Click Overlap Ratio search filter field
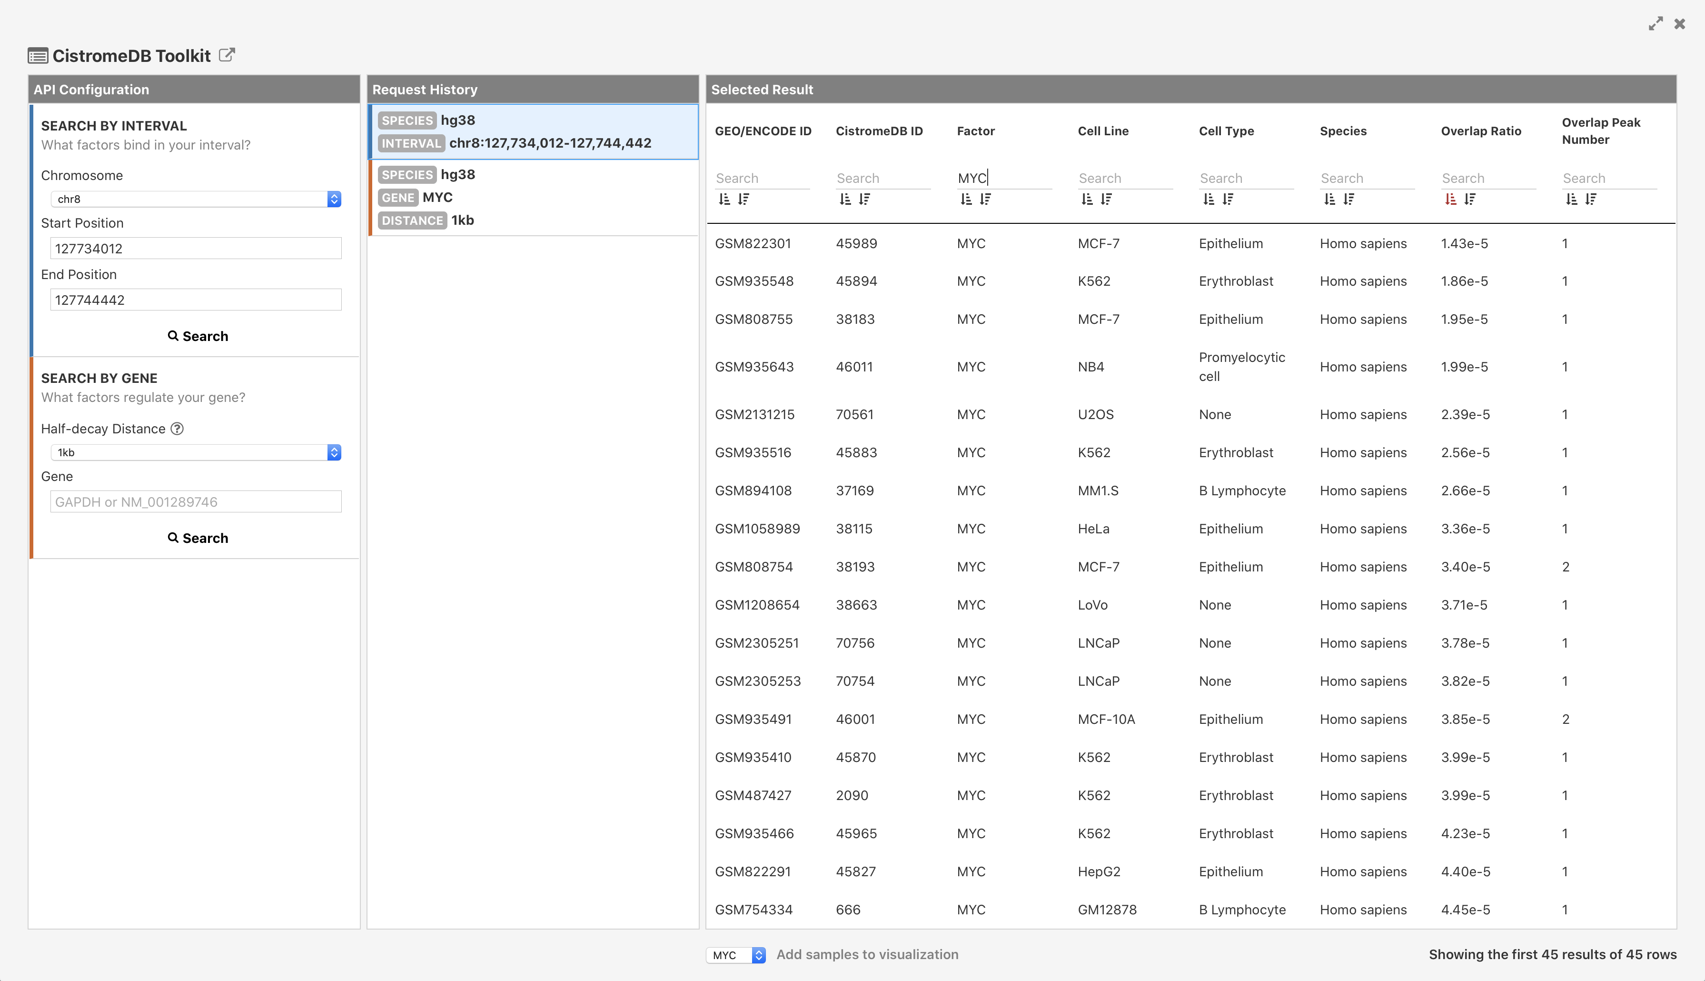This screenshot has height=981, width=1705. click(1488, 179)
